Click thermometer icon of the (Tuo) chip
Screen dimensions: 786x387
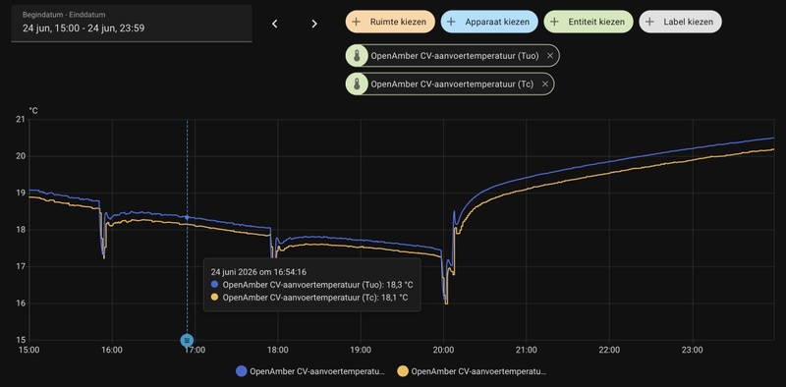[357, 56]
